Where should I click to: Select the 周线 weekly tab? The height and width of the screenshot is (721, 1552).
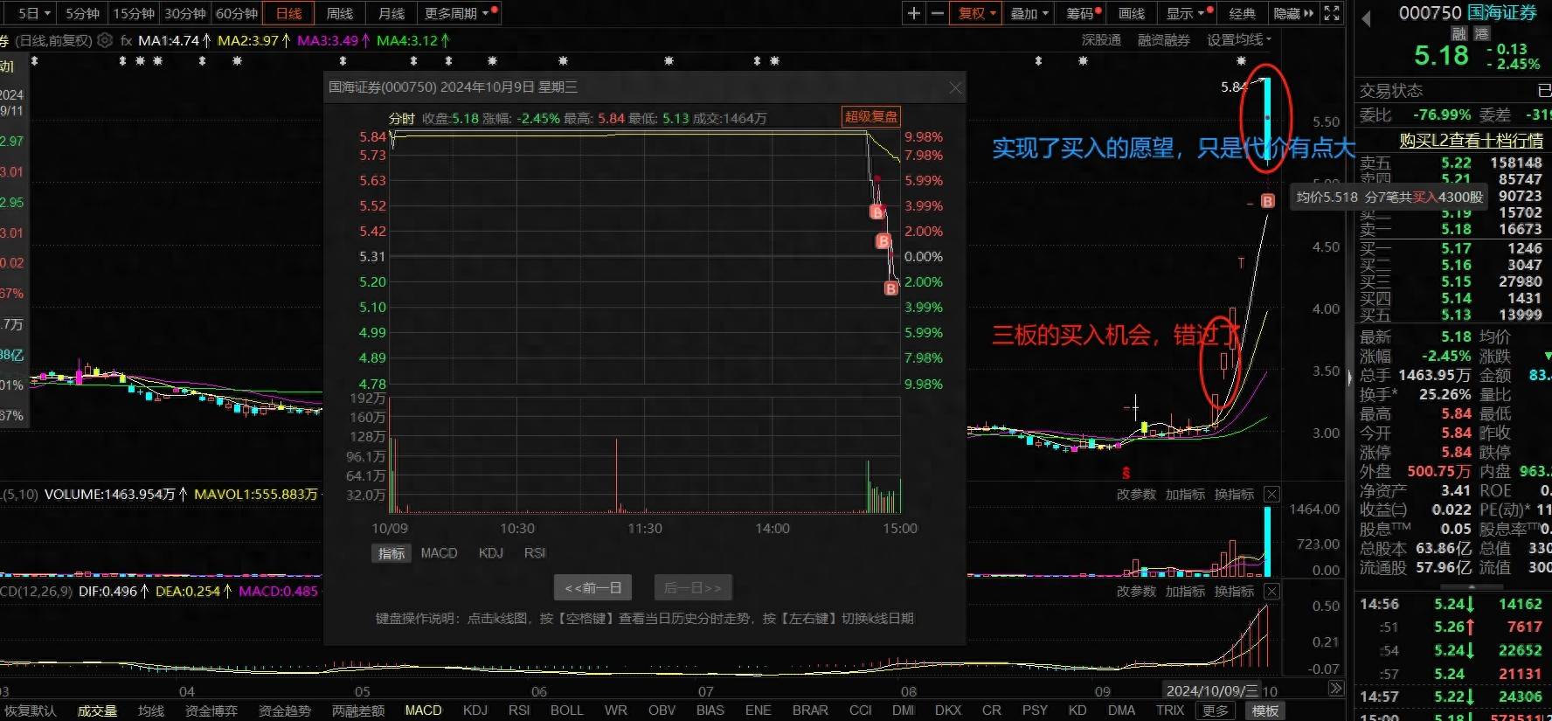[340, 13]
